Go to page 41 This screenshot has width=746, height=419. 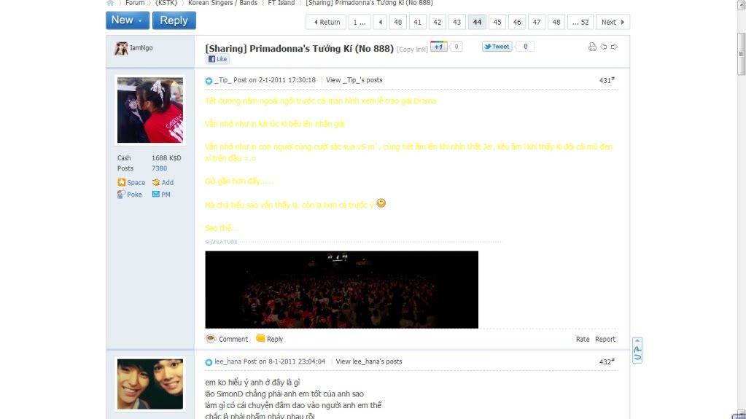[x=417, y=22]
